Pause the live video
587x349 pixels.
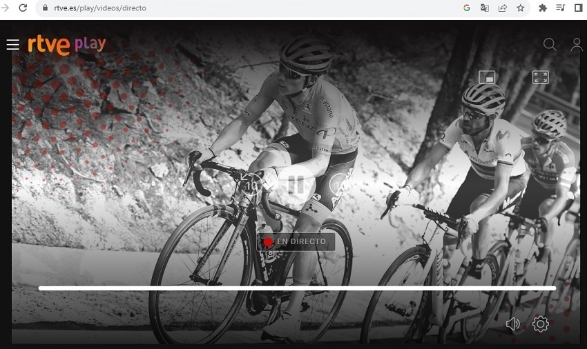pos(296,184)
